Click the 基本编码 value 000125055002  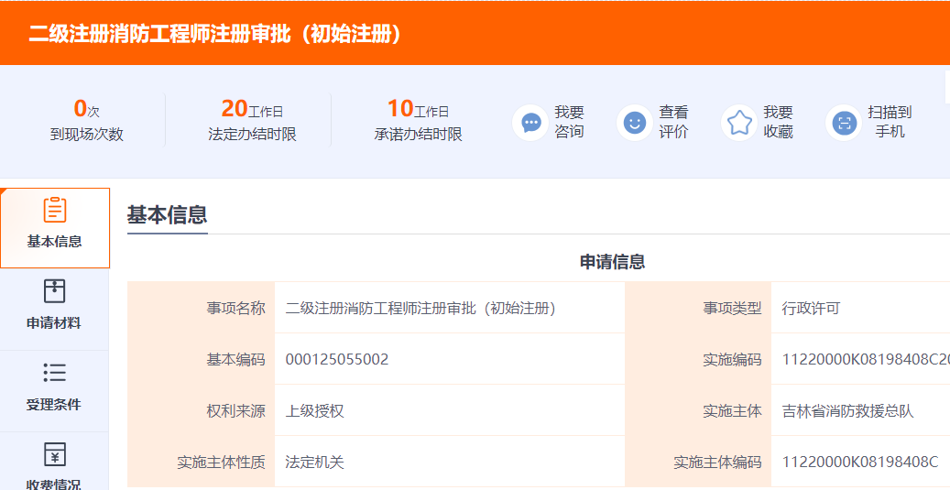coord(337,359)
